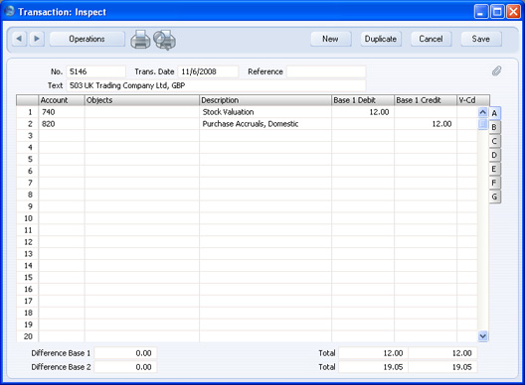Go to next transaction record arrow
Image resolution: width=525 pixels, height=385 pixels.
37,39
